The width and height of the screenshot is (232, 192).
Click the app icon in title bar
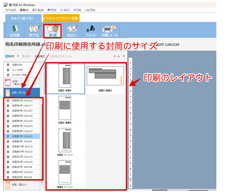point(6,5)
